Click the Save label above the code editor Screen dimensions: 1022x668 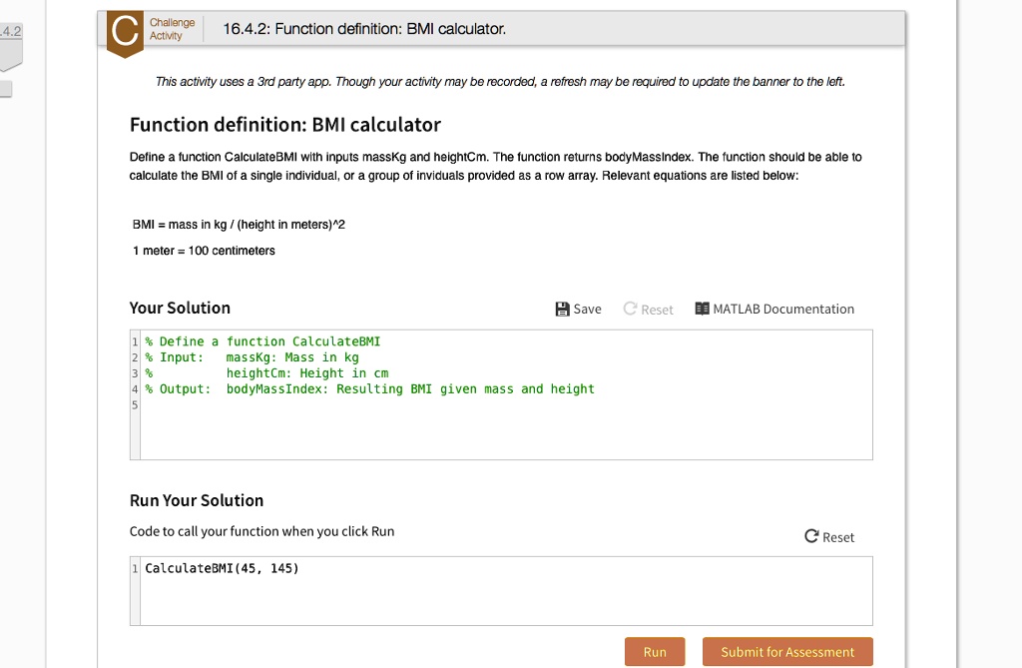(586, 310)
